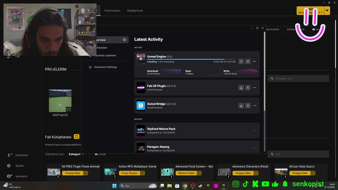This screenshot has width=338, height=190.
Task: Open Google Chrome from the taskbar
Action: click(x=185, y=186)
